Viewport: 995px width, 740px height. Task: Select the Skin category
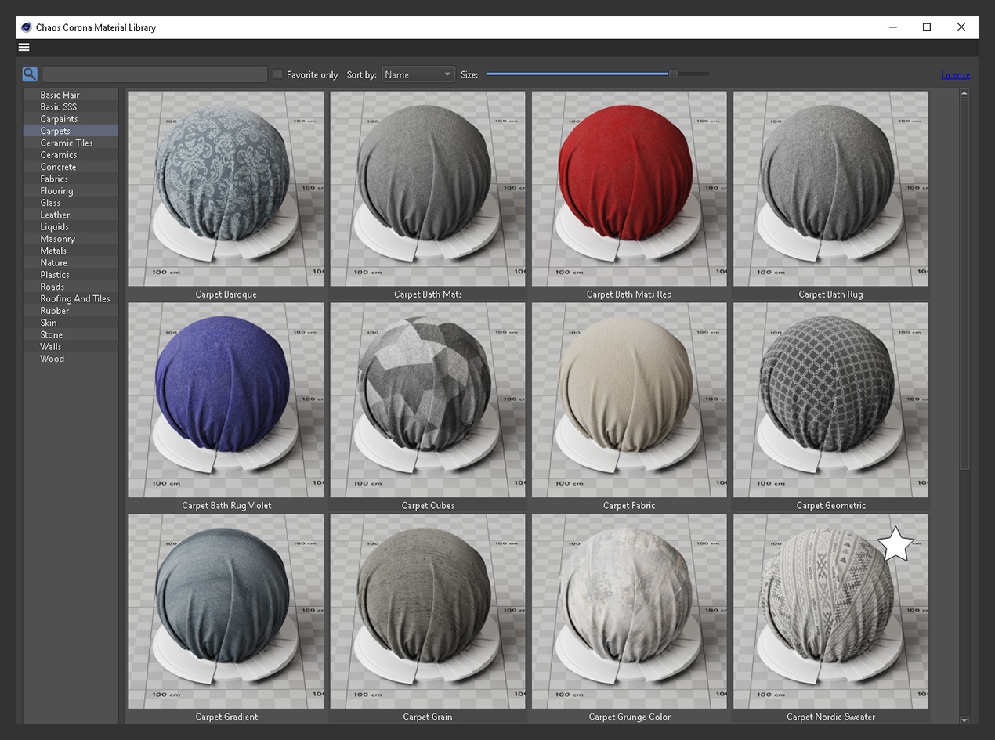[71, 323]
